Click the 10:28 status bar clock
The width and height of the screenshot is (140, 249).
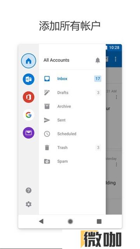[114, 47]
